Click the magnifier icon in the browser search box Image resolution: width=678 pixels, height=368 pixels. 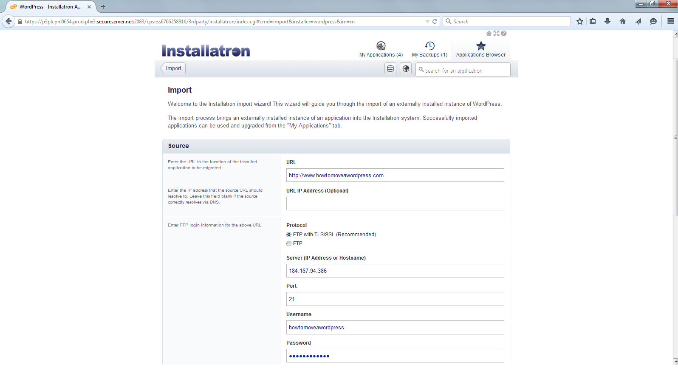(448, 21)
